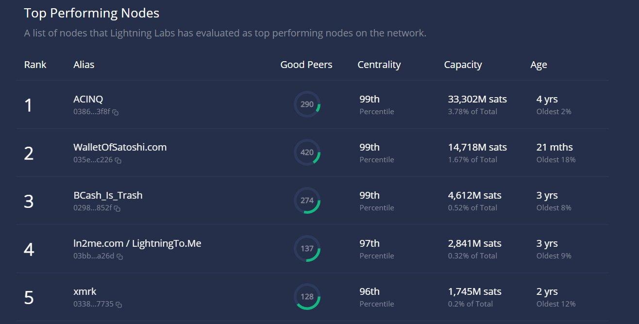Viewport: 639px width, 324px height.
Task: Copy ACINQ node public key
Action: [x=116, y=112]
